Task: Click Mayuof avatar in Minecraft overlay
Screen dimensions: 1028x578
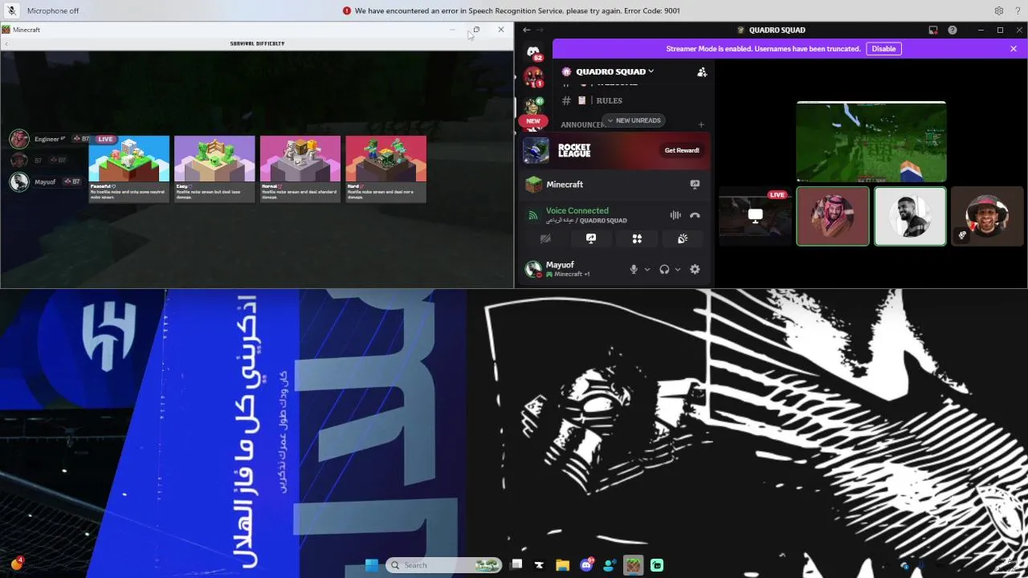Action: pos(19,181)
